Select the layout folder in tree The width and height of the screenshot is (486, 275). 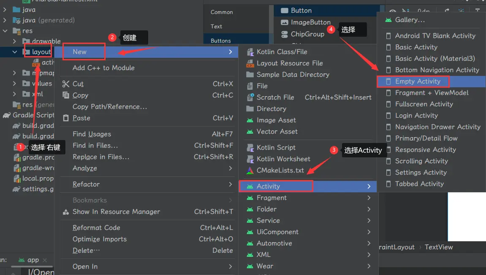41,52
